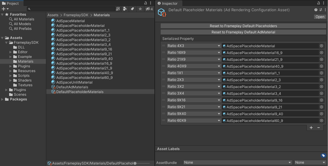Toggle the Inspector panel lock

[319, 3]
